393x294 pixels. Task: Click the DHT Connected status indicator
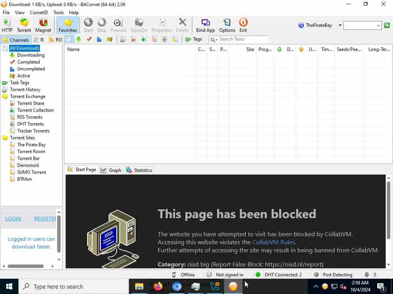279,275
